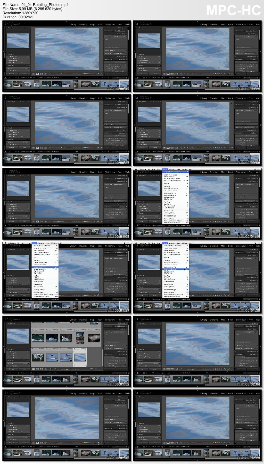This screenshot has width=264, height=464.
Task: Open Photo menu in 00:01:14 frame
Action: [165, 169]
